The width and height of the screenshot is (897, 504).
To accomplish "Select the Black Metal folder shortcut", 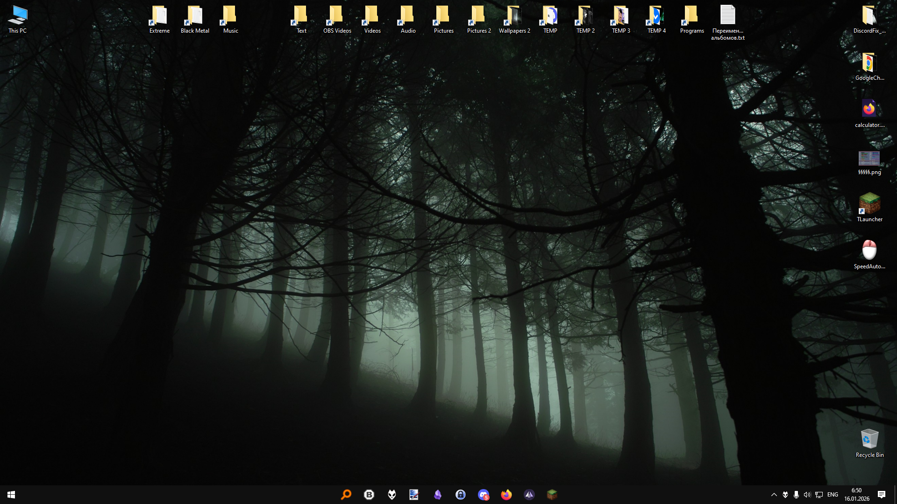I will tap(195, 20).
